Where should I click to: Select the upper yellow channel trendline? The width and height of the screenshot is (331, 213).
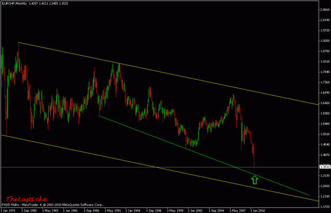tap(168, 73)
